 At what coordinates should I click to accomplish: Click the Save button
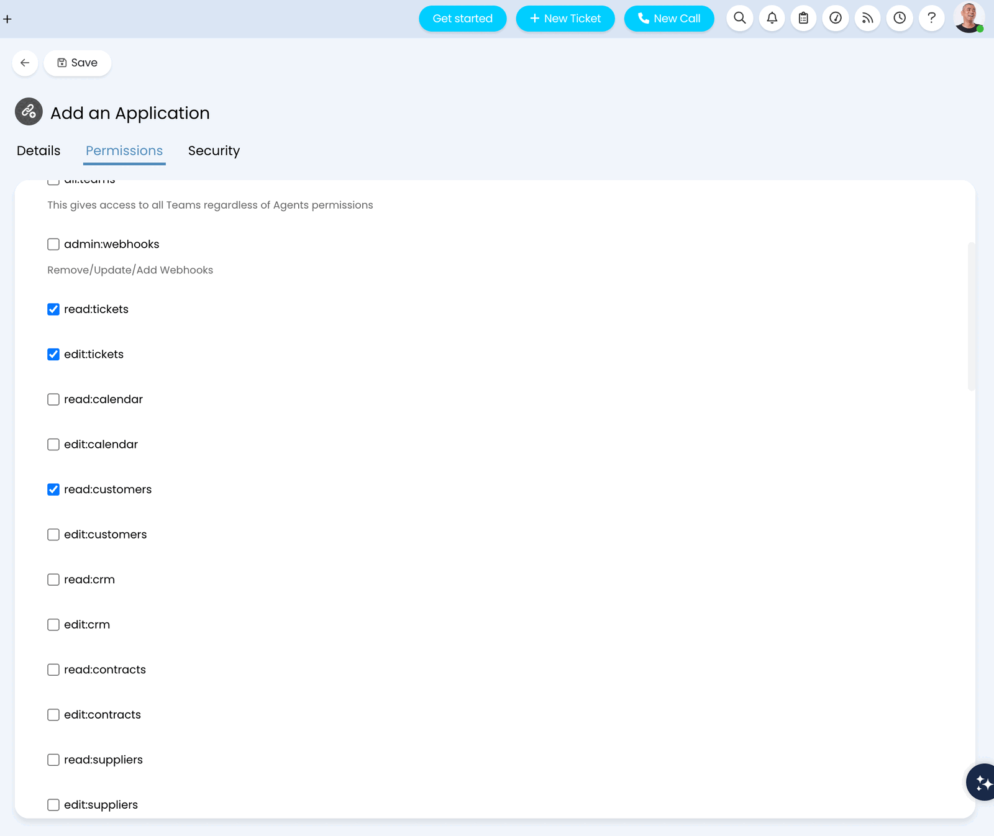tap(78, 63)
